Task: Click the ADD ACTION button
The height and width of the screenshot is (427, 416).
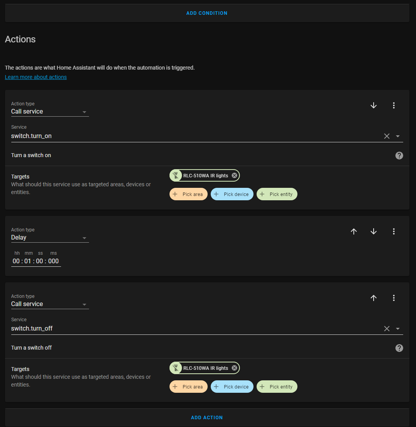Action: point(207,417)
